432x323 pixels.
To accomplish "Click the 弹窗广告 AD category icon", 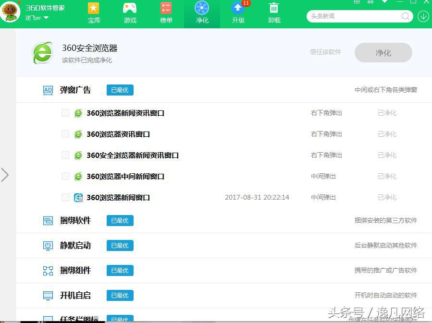I will (48, 90).
